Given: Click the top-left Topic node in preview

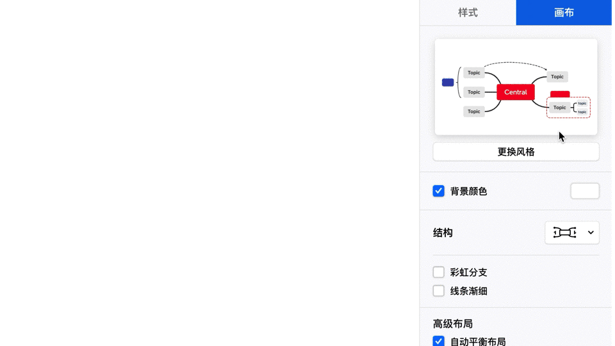Looking at the screenshot, I should coord(474,72).
